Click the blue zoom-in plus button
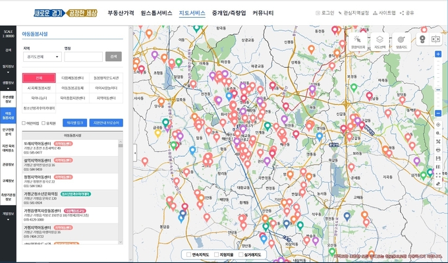The width and height of the screenshot is (448, 263). tap(438, 54)
